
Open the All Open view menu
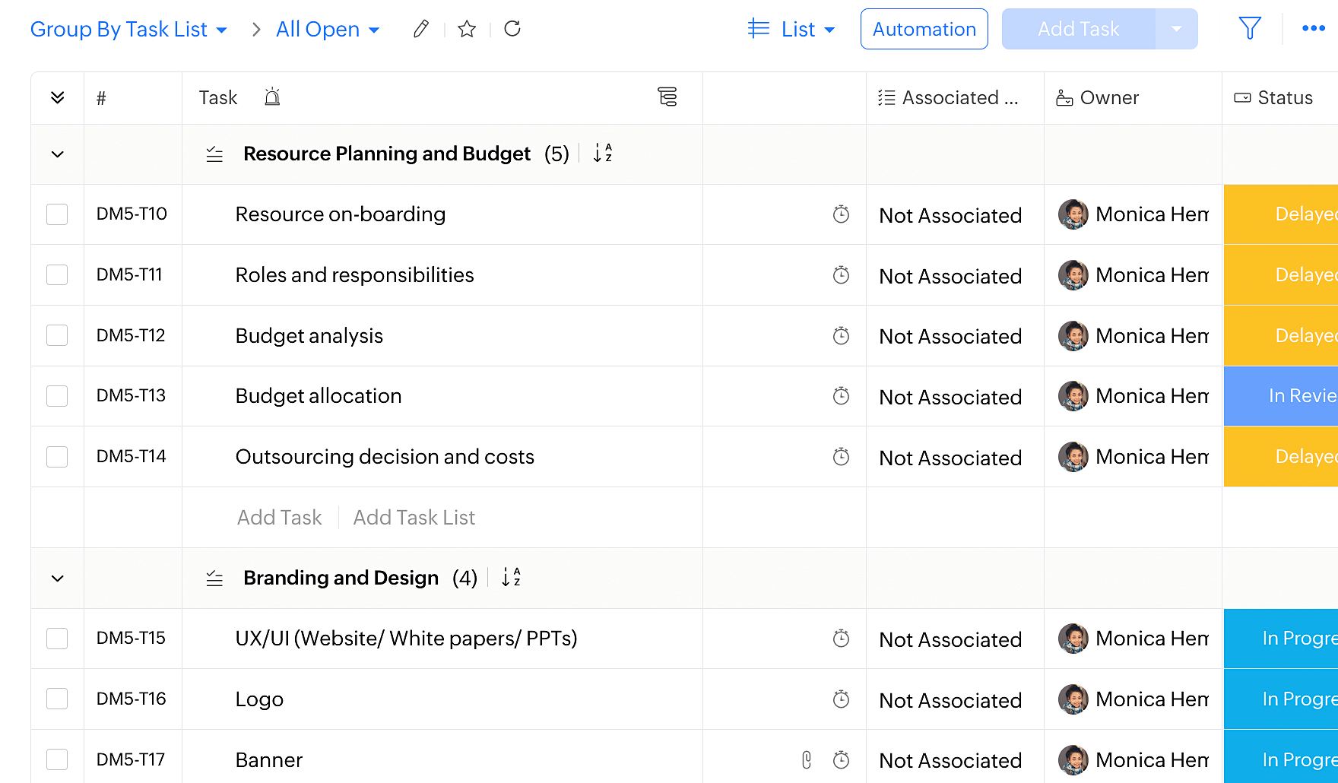[328, 29]
